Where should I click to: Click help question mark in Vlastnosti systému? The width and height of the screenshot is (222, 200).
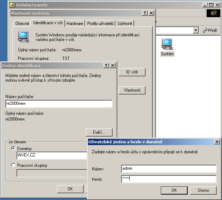pos(145,13)
